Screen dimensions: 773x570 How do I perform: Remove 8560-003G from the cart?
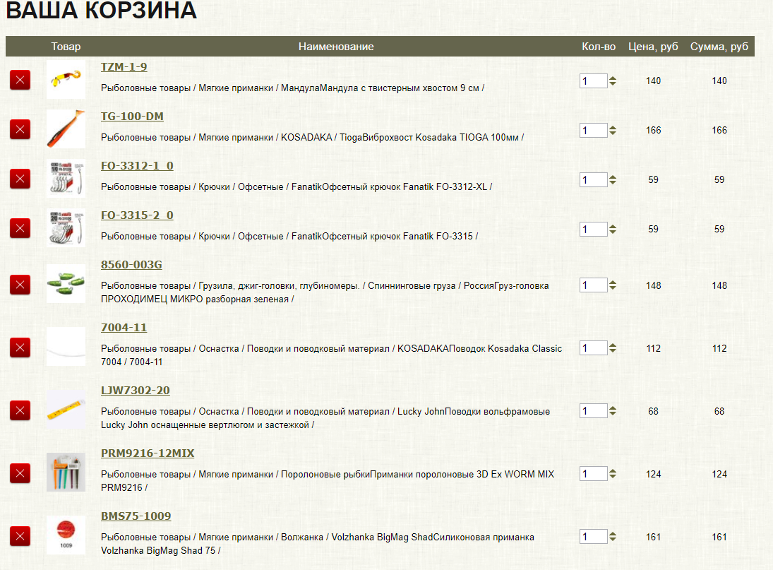point(20,285)
